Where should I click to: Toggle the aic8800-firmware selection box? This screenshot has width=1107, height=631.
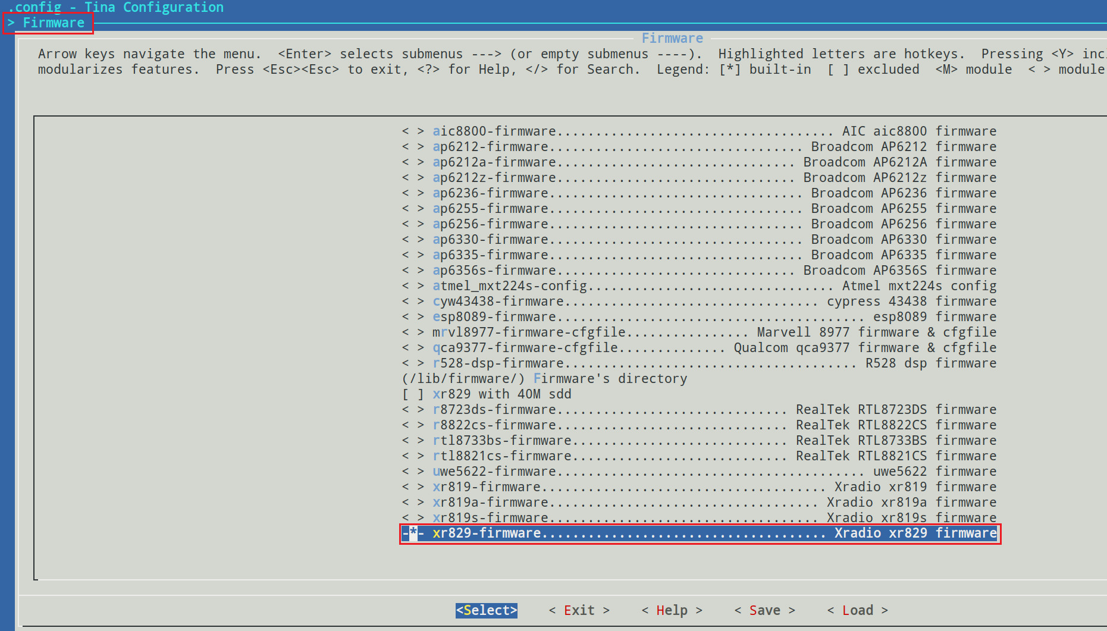coord(413,131)
